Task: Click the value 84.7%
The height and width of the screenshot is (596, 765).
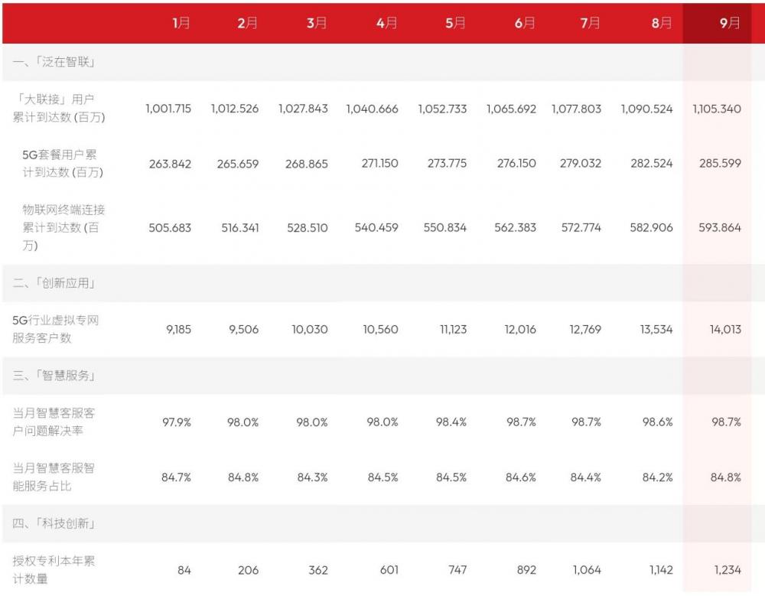Action: click(x=176, y=477)
